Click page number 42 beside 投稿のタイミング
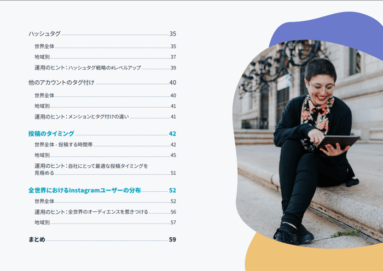Screen dimensions: 383x271 [172, 134]
